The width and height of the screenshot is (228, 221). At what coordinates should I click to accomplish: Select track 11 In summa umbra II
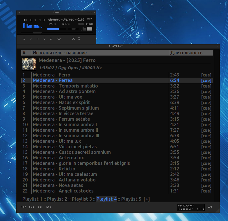65,130
